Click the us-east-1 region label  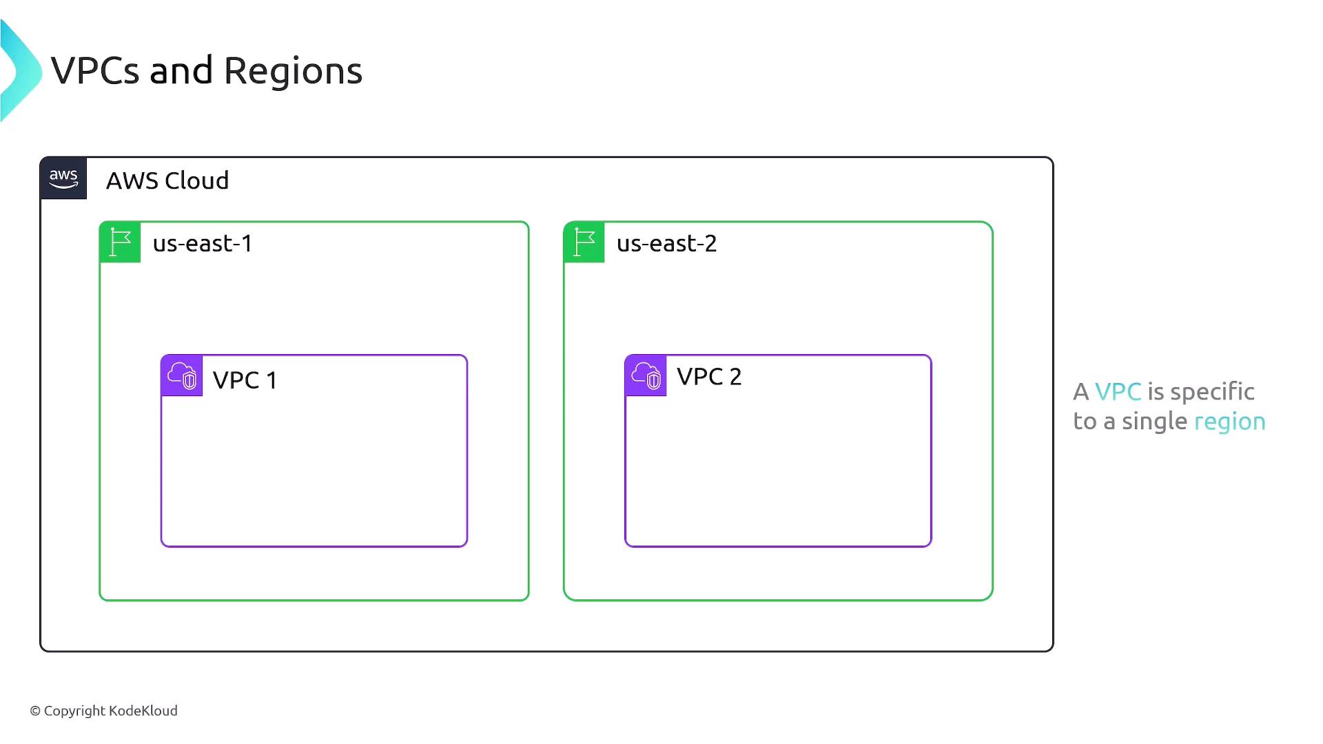click(203, 243)
